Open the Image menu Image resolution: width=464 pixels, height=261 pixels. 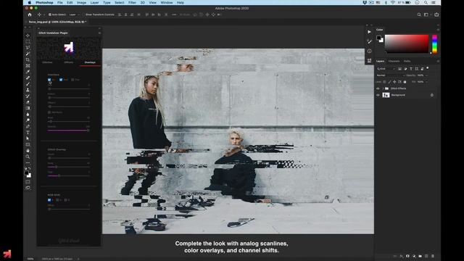[x=81, y=3]
